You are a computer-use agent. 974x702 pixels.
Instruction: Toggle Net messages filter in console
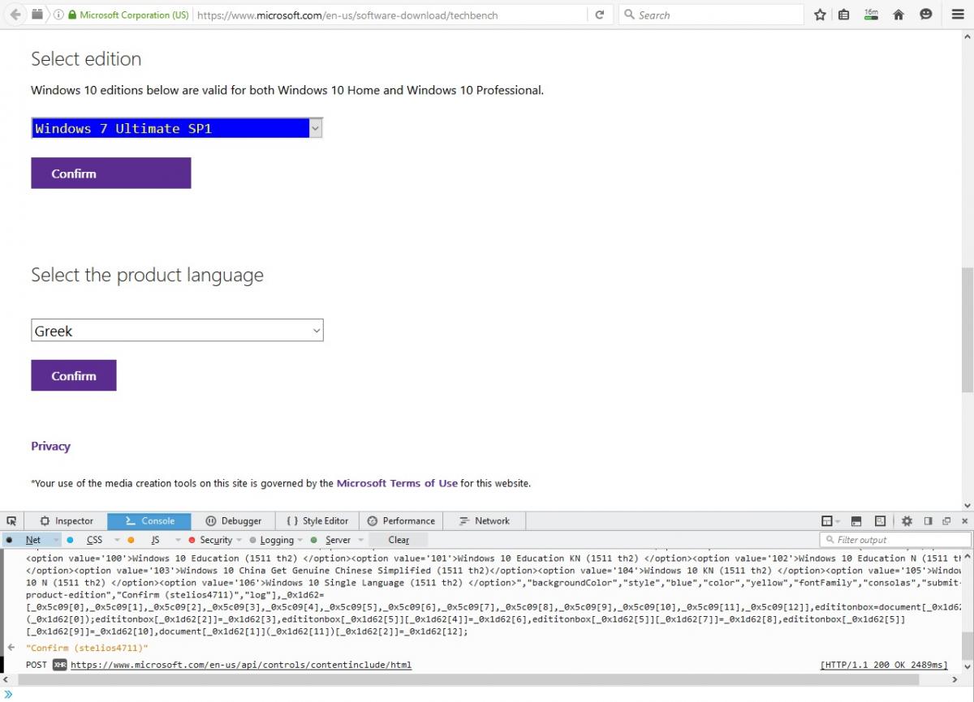[32, 540]
